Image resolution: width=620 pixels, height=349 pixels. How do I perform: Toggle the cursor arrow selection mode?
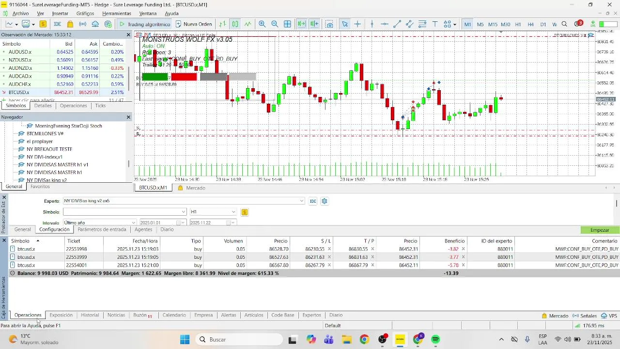tap(345, 24)
